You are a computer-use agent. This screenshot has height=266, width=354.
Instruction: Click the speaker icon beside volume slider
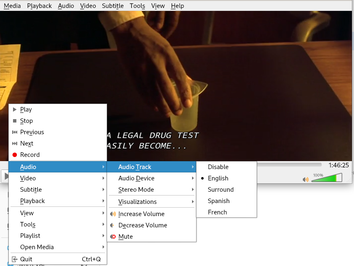tap(305, 180)
